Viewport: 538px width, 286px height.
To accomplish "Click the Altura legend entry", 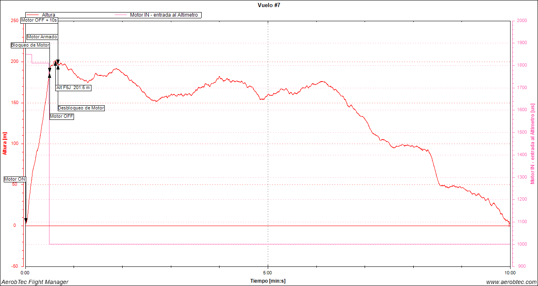I will pos(49,15).
